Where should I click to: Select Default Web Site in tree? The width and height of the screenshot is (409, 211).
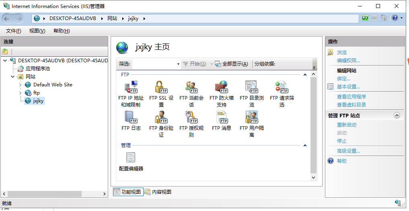coord(53,84)
